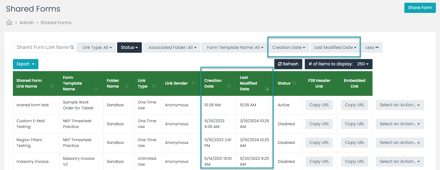440x170 pixels.
Task: Sort by Shared Form Link Name arrows
Action: 52,86
